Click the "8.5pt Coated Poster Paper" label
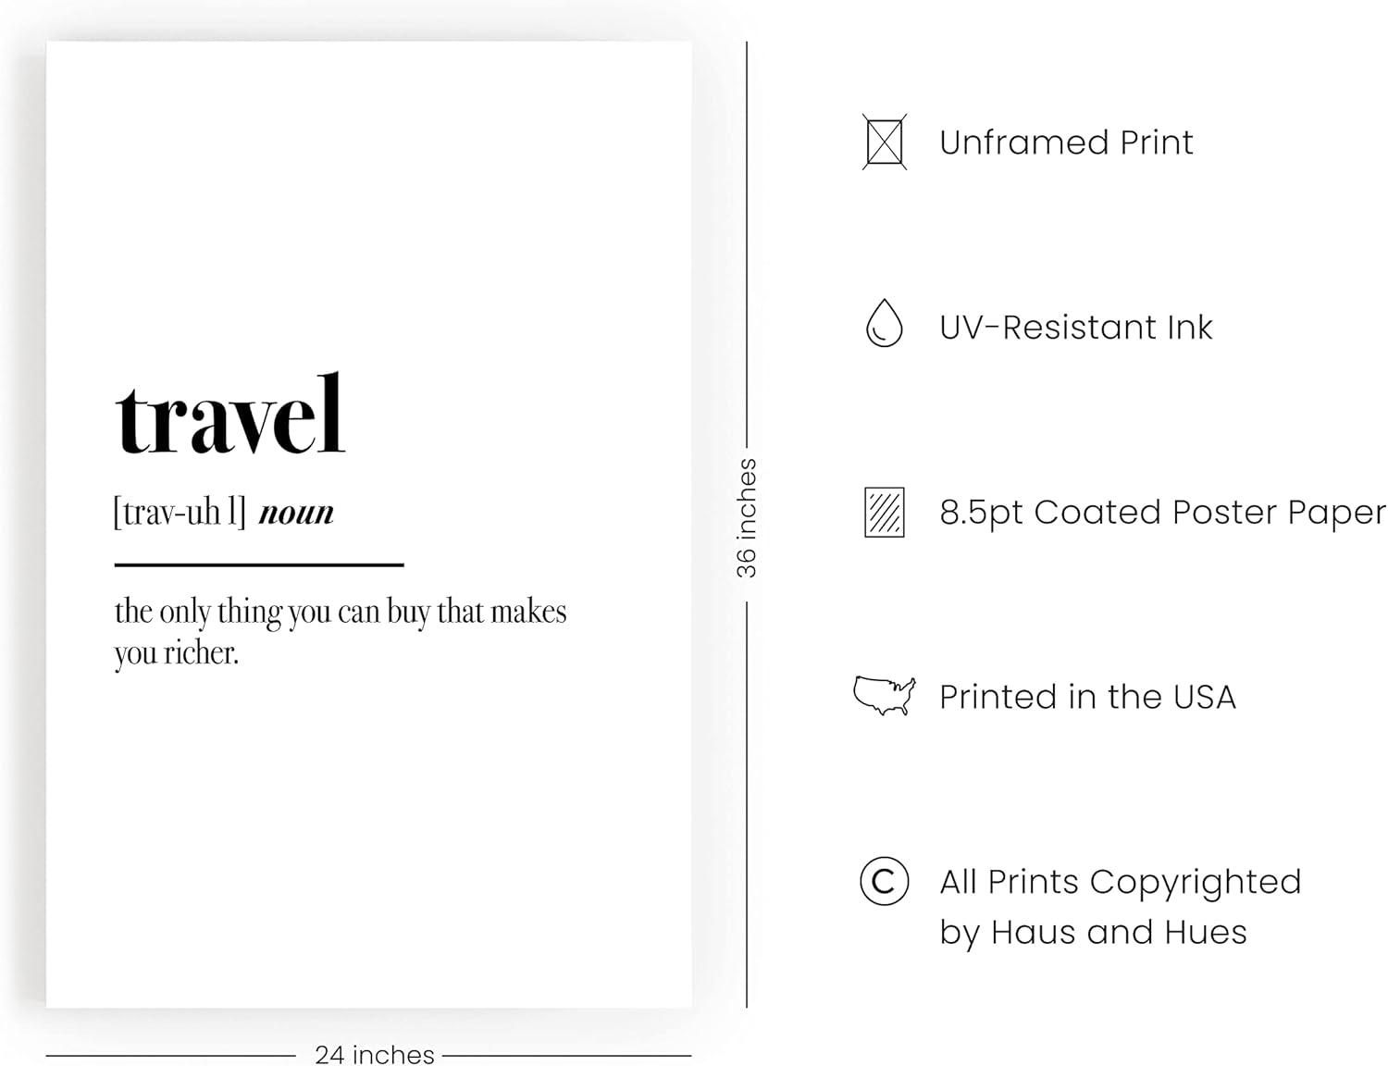Screen dimensions: 1388x1066 [1162, 513]
